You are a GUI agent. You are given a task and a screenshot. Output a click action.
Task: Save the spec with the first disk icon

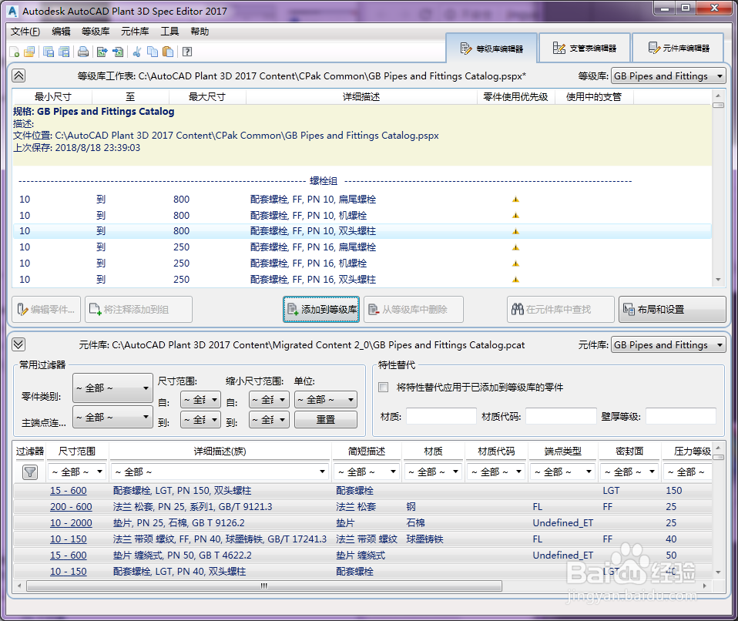[x=49, y=52]
